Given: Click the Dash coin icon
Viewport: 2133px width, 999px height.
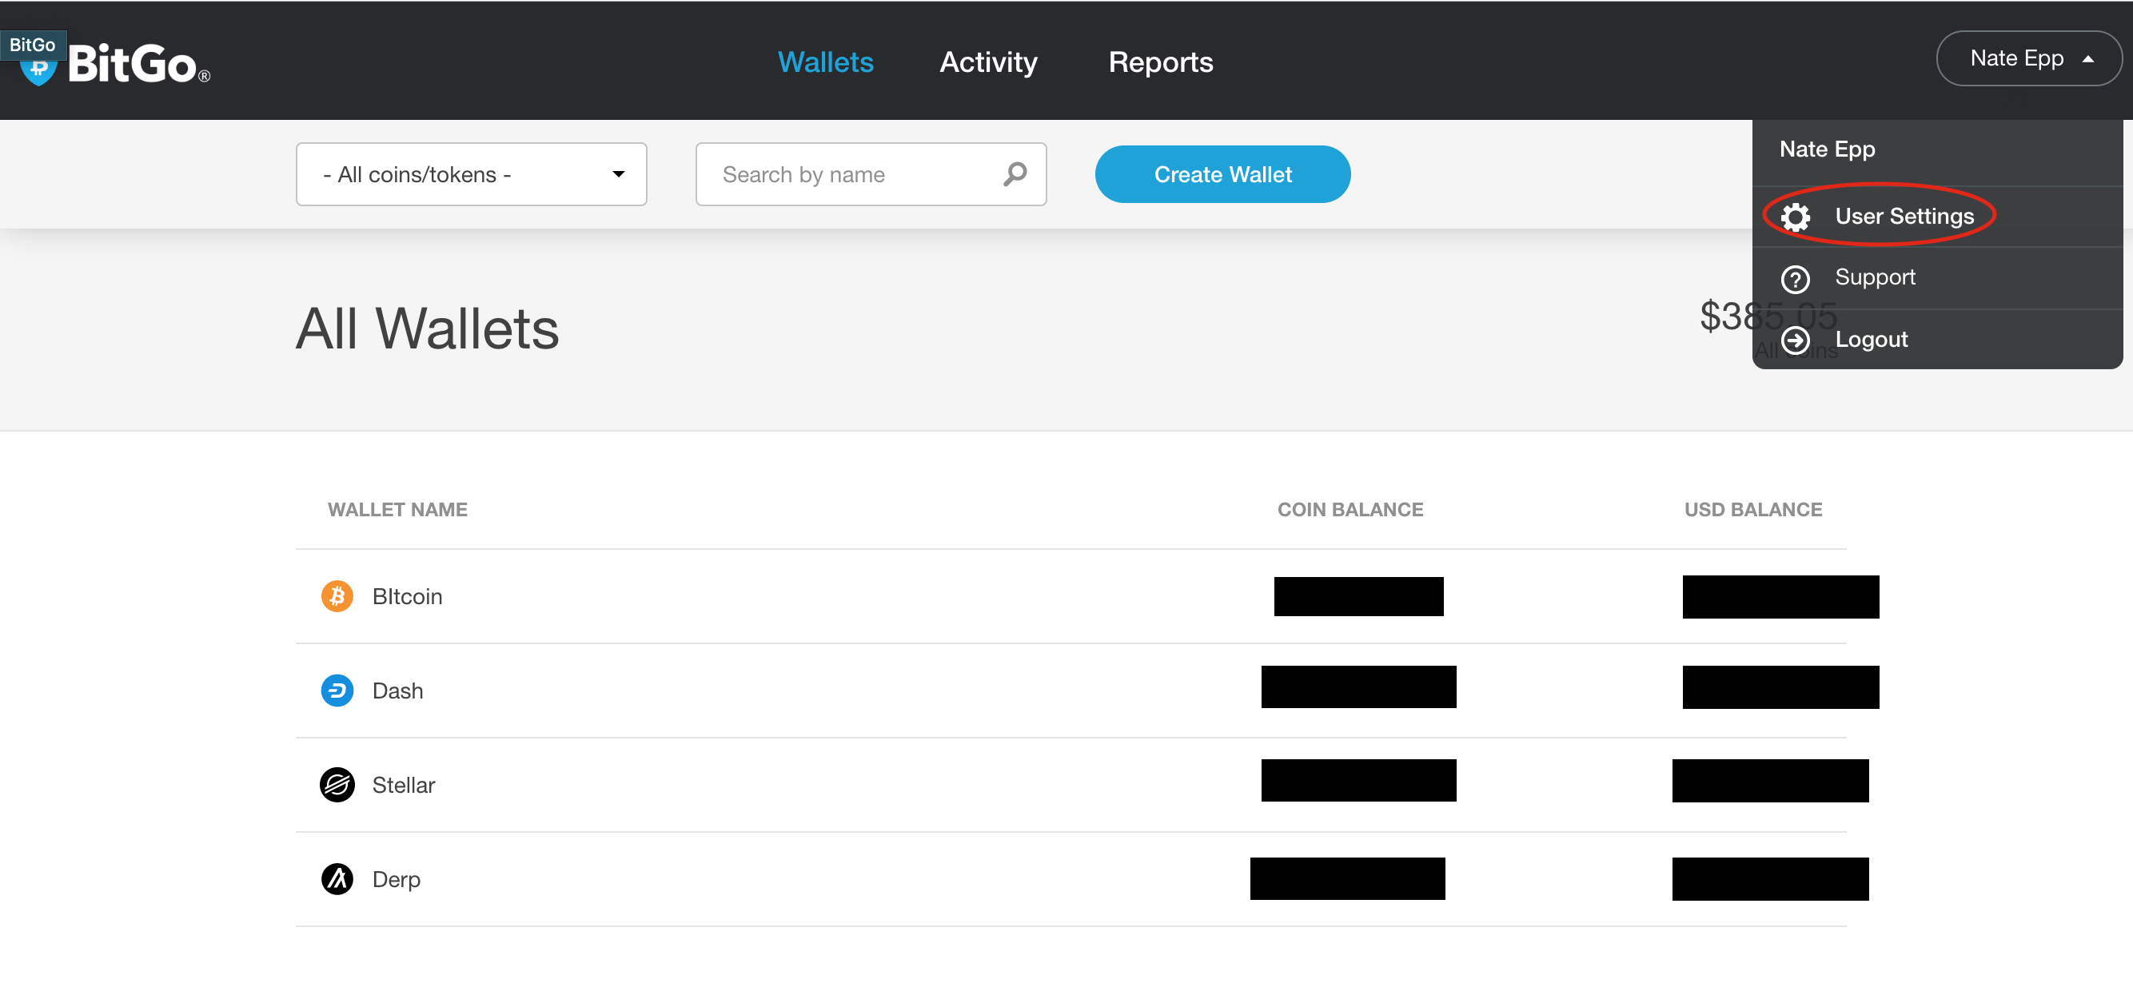Looking at the screenshot, I should [x=337, y=691].
